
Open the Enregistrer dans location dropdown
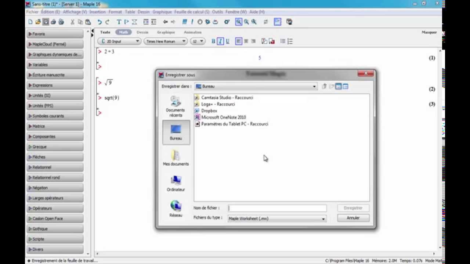314,87
